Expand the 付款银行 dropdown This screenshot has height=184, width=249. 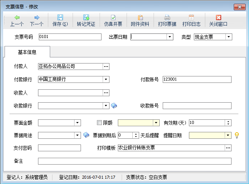pyautogui.click(x=106, y=79)
